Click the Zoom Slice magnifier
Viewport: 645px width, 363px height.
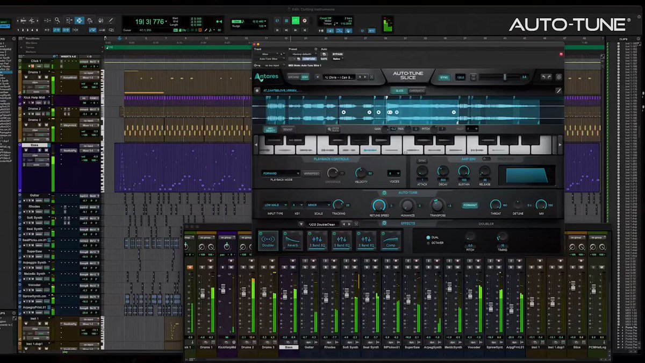[x=333, y=129]
